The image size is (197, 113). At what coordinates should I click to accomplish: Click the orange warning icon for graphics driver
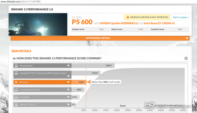pos(127,17)
